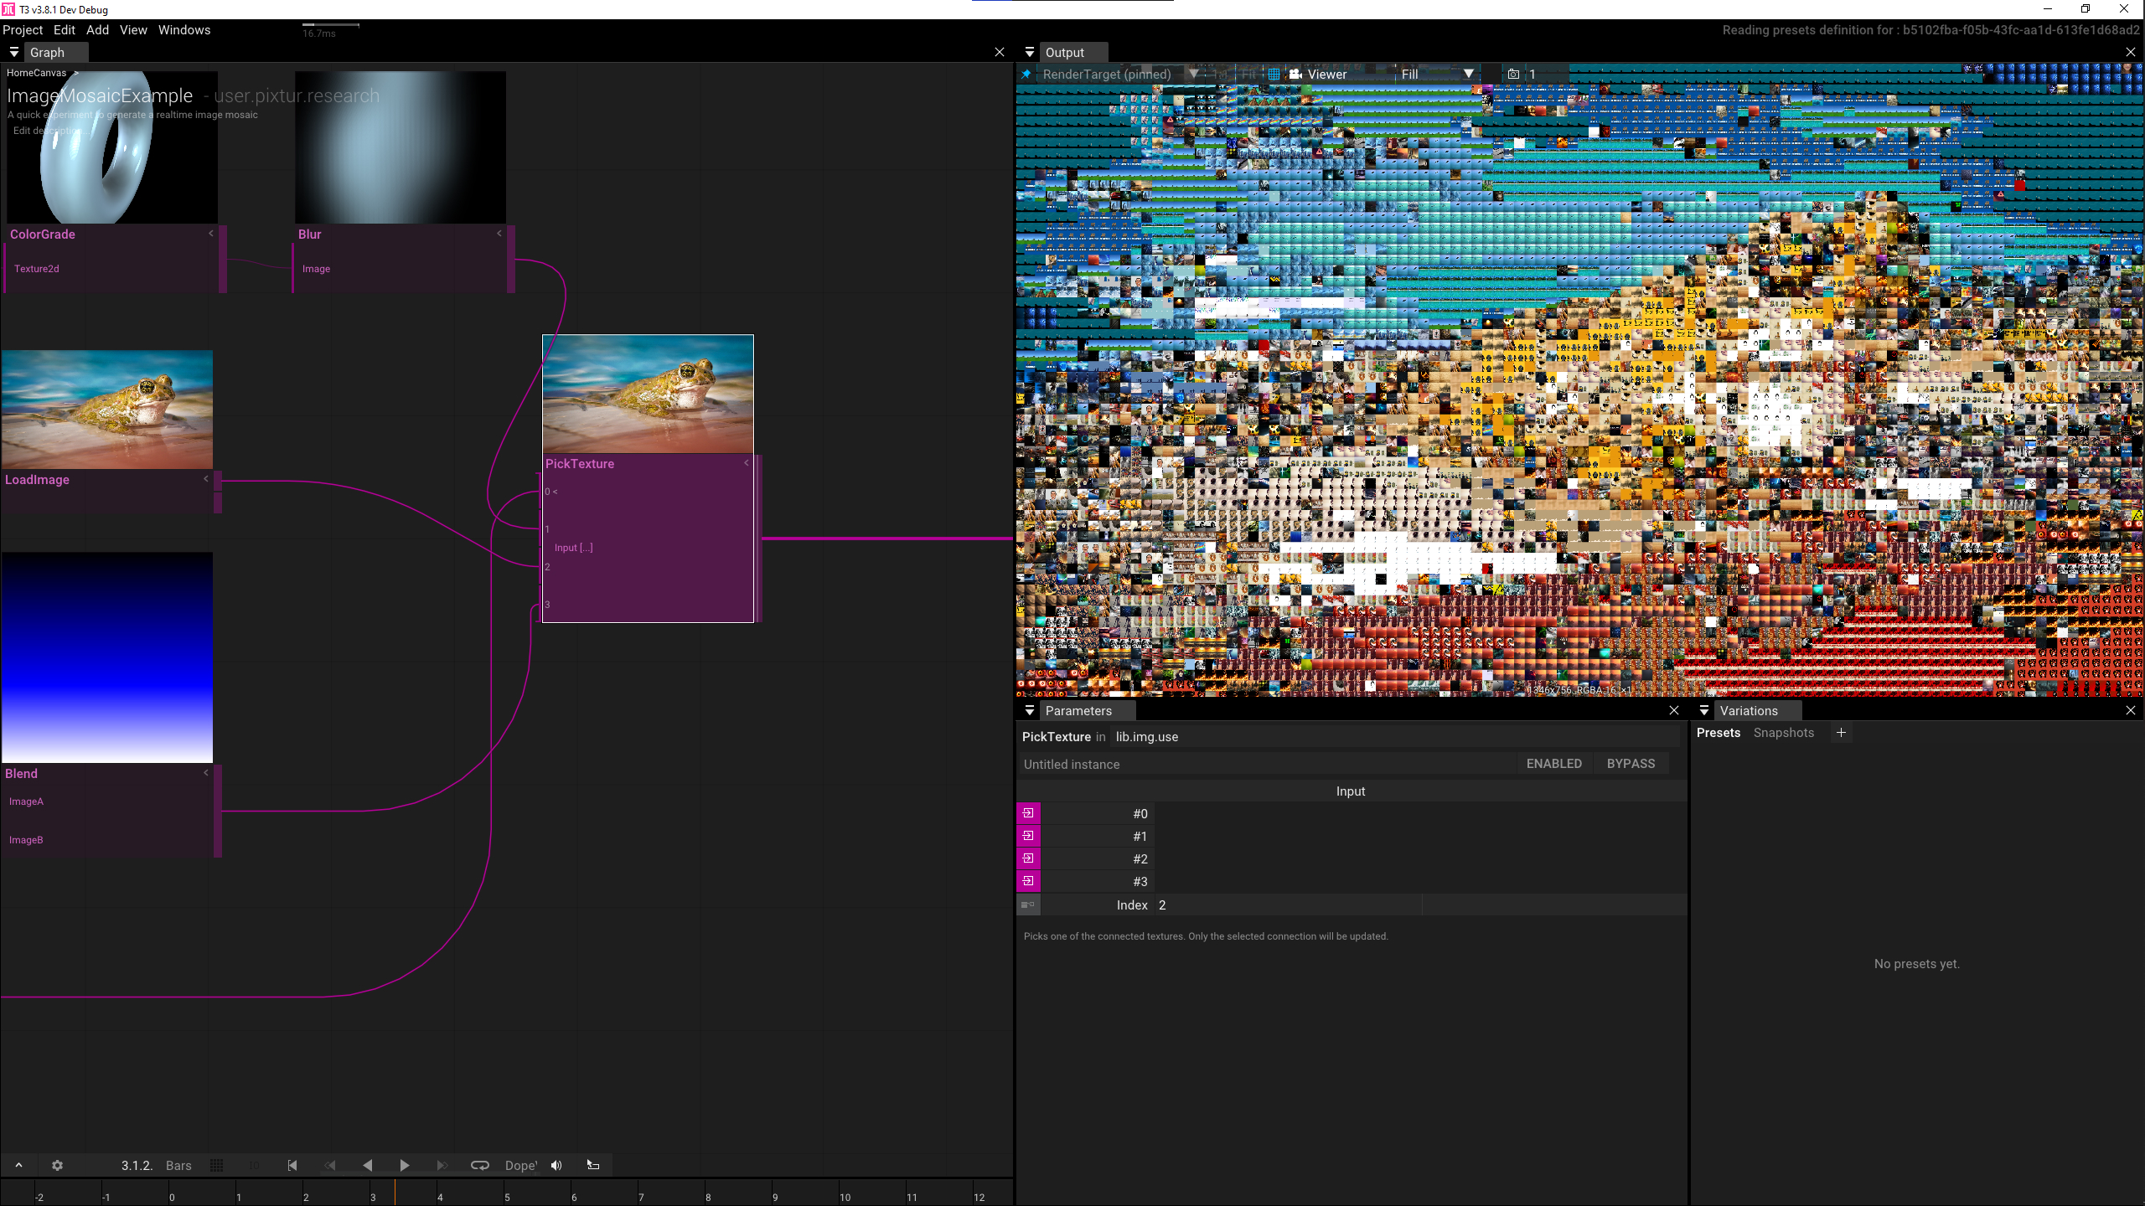Close the Graph panel
Screen dimensions: 2145x1206
click(x=1000, y=52)
